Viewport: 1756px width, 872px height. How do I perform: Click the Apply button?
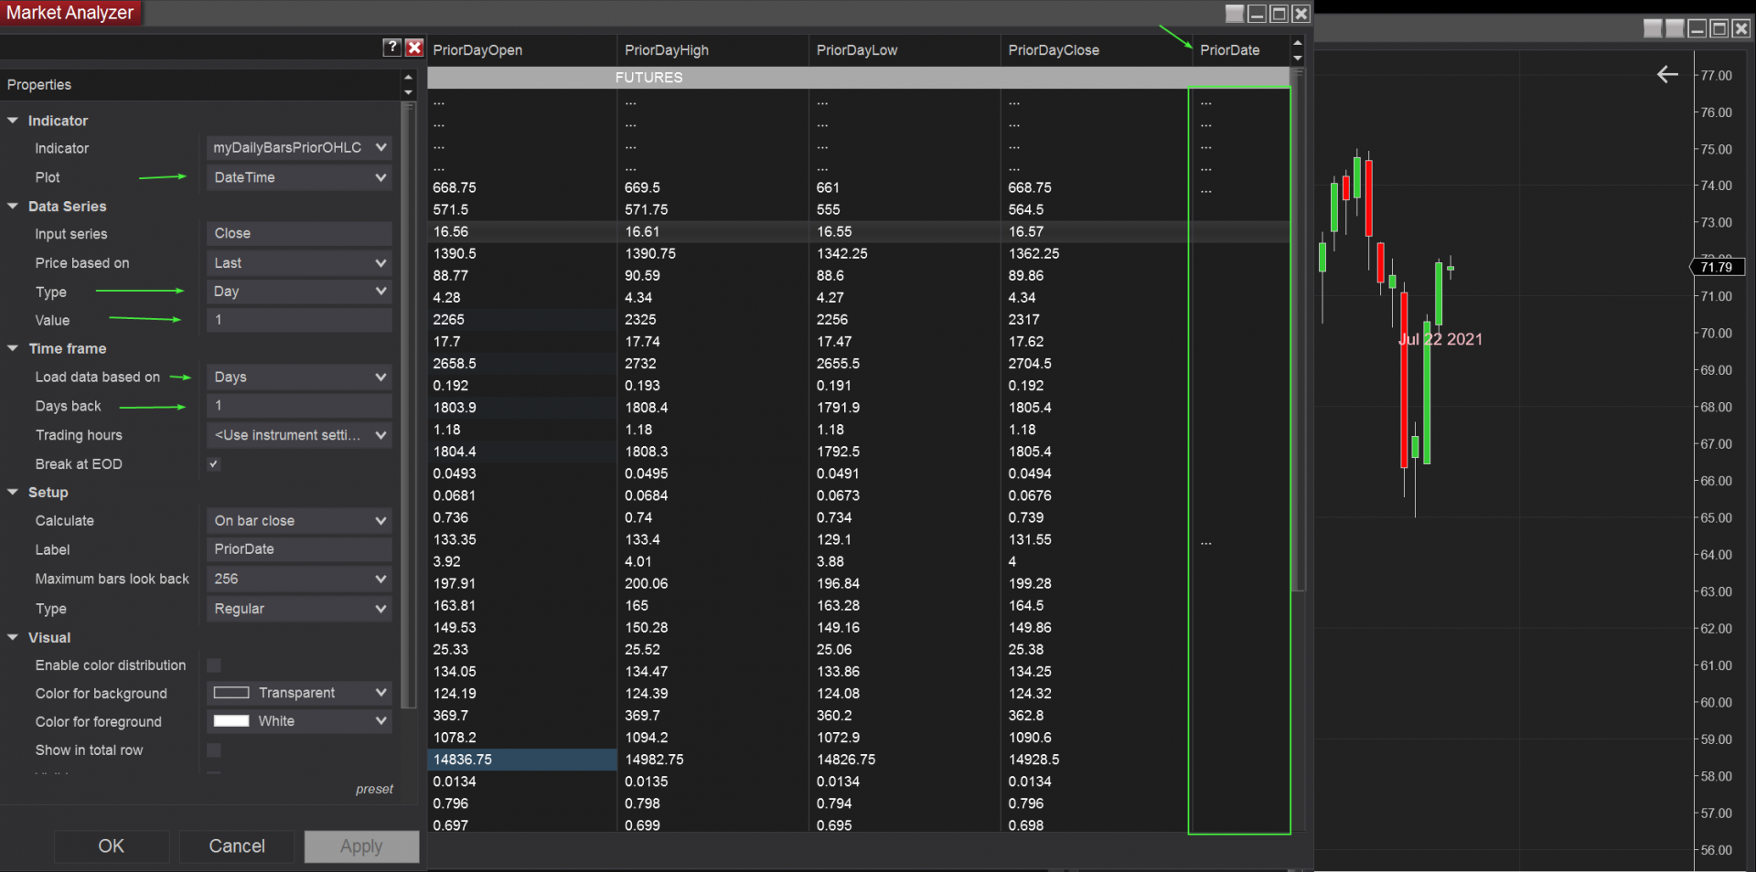click(361, 846)
